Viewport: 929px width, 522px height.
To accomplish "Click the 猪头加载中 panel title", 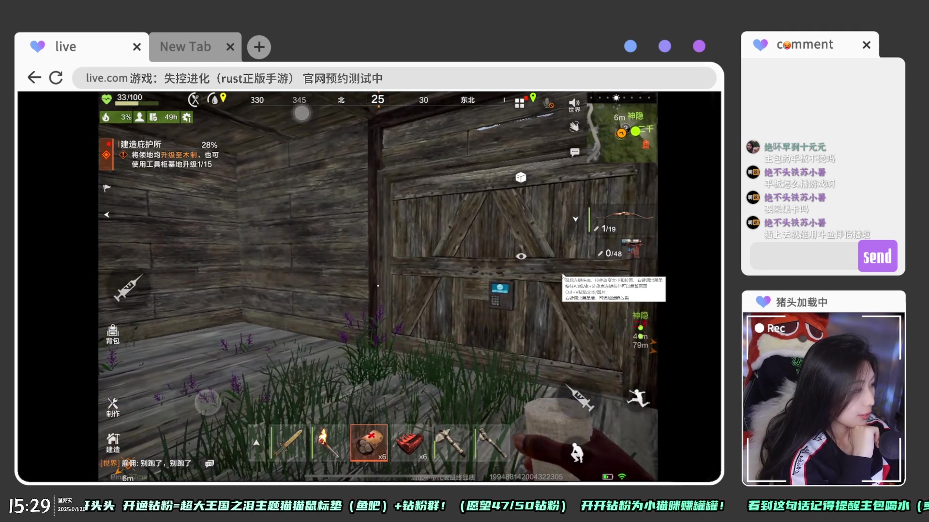I will 802,302.
